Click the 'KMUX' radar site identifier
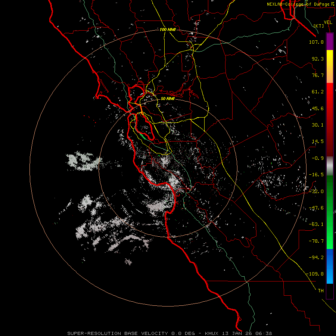Screen dimensions: 336x336 click(212, 333)
